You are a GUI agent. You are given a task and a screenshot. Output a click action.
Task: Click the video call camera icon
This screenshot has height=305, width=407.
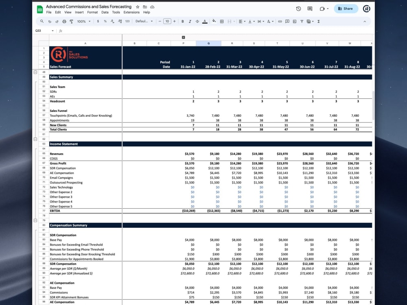(322, 9)
